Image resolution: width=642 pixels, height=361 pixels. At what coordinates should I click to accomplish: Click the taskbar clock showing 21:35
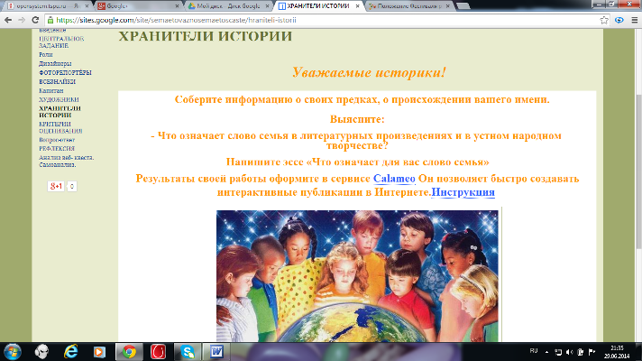617,352
